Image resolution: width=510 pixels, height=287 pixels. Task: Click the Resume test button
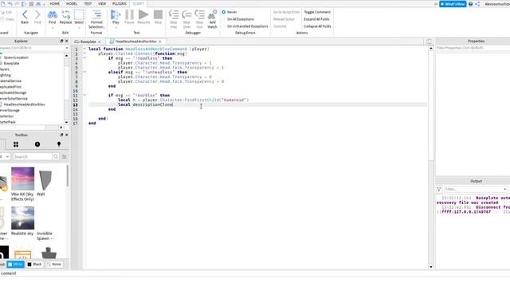143,17
